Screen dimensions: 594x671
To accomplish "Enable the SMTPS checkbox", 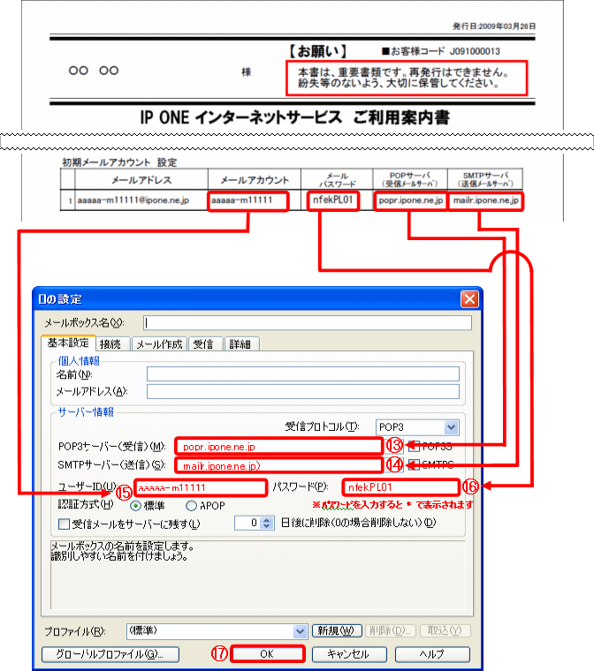I will pos(415,464).
